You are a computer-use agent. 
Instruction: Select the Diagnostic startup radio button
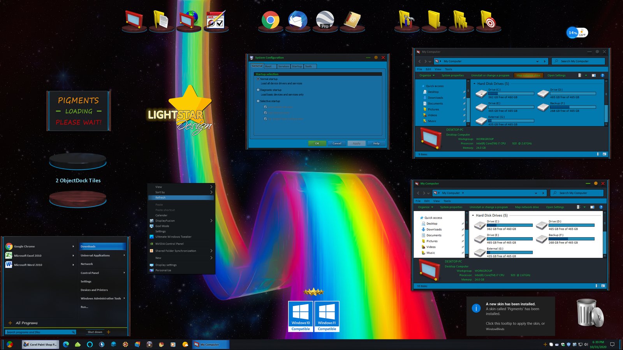point(258,90)
